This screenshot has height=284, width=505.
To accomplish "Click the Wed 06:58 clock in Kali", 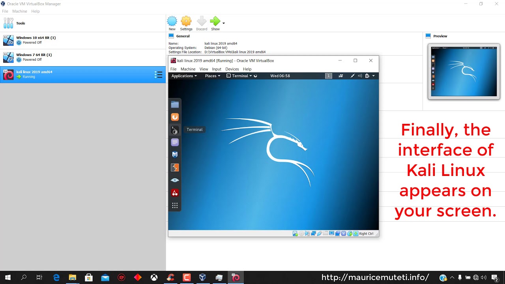I will (x=280, y=76).
